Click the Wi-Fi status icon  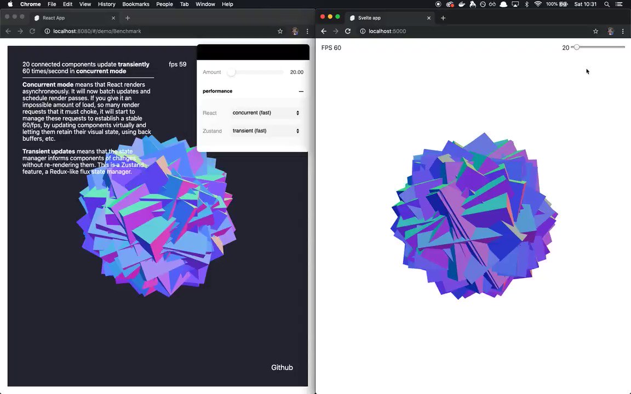(x=538, y=4)
